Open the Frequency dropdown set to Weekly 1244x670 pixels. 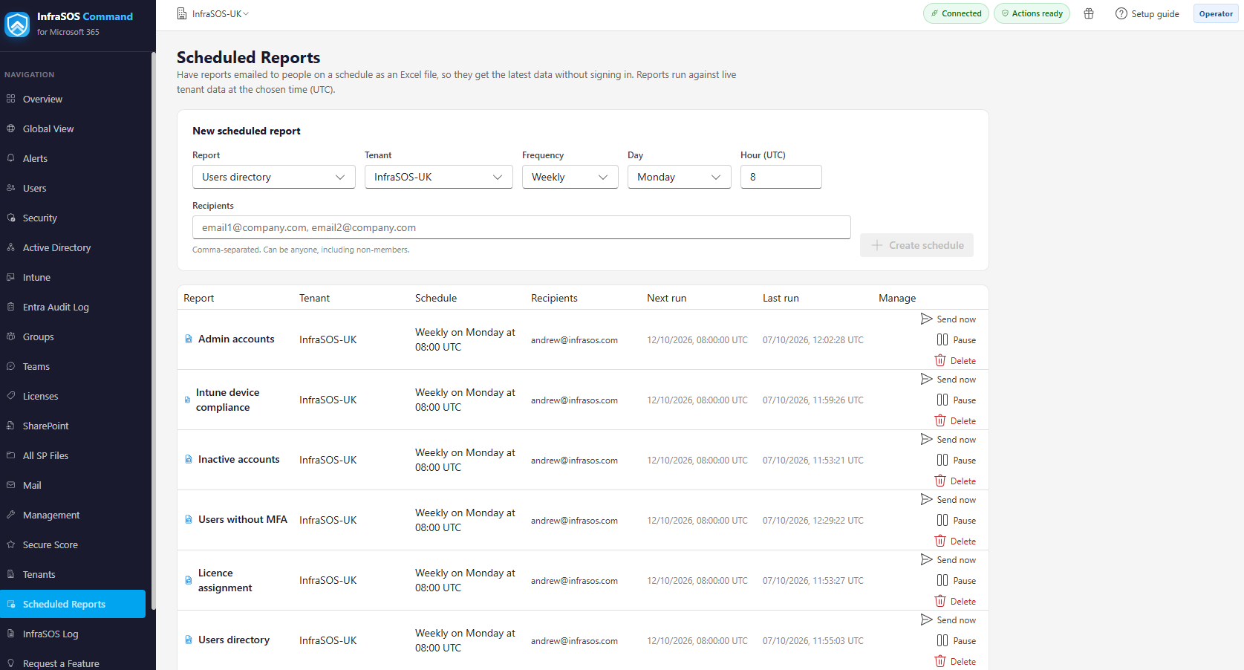tap(570, 177)
